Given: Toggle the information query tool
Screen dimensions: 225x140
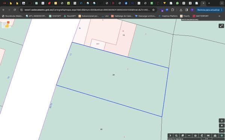Looking at the screenshot, I should coord(222,136).
